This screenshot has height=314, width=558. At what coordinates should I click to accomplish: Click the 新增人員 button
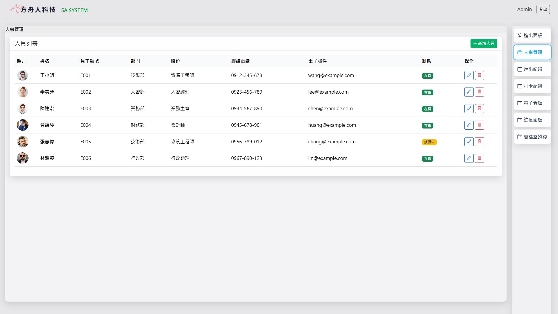483,43
